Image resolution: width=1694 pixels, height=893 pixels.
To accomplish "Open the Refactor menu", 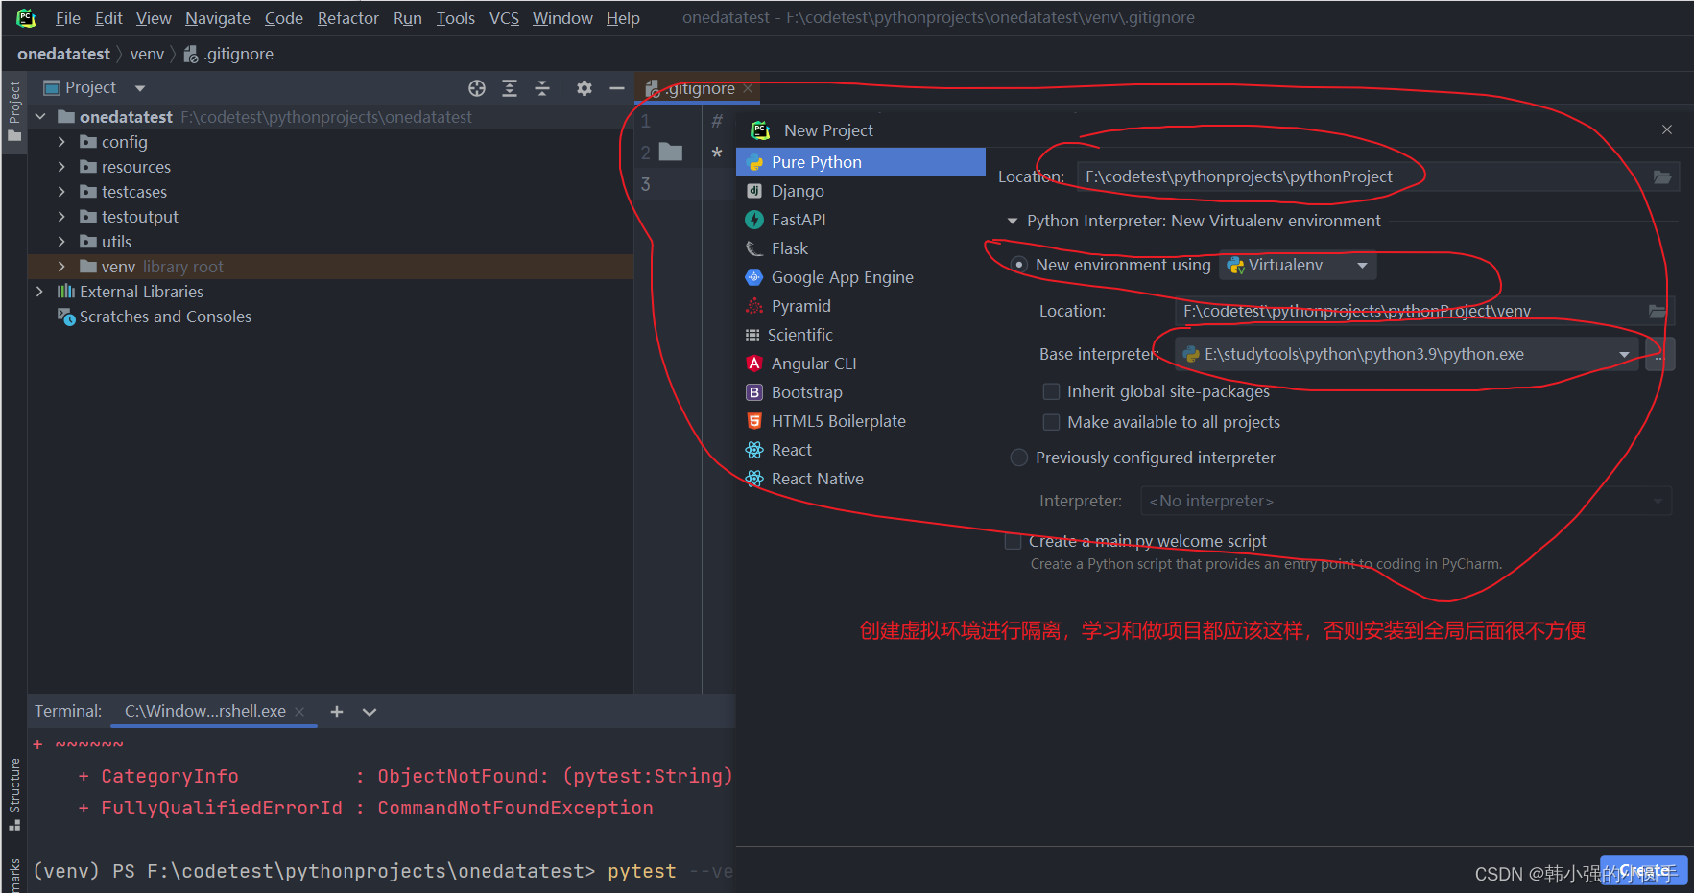I will [348, 18].
